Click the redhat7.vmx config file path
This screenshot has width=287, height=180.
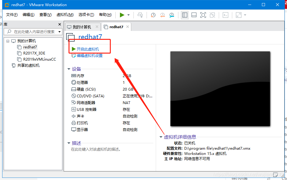(217, 148)
